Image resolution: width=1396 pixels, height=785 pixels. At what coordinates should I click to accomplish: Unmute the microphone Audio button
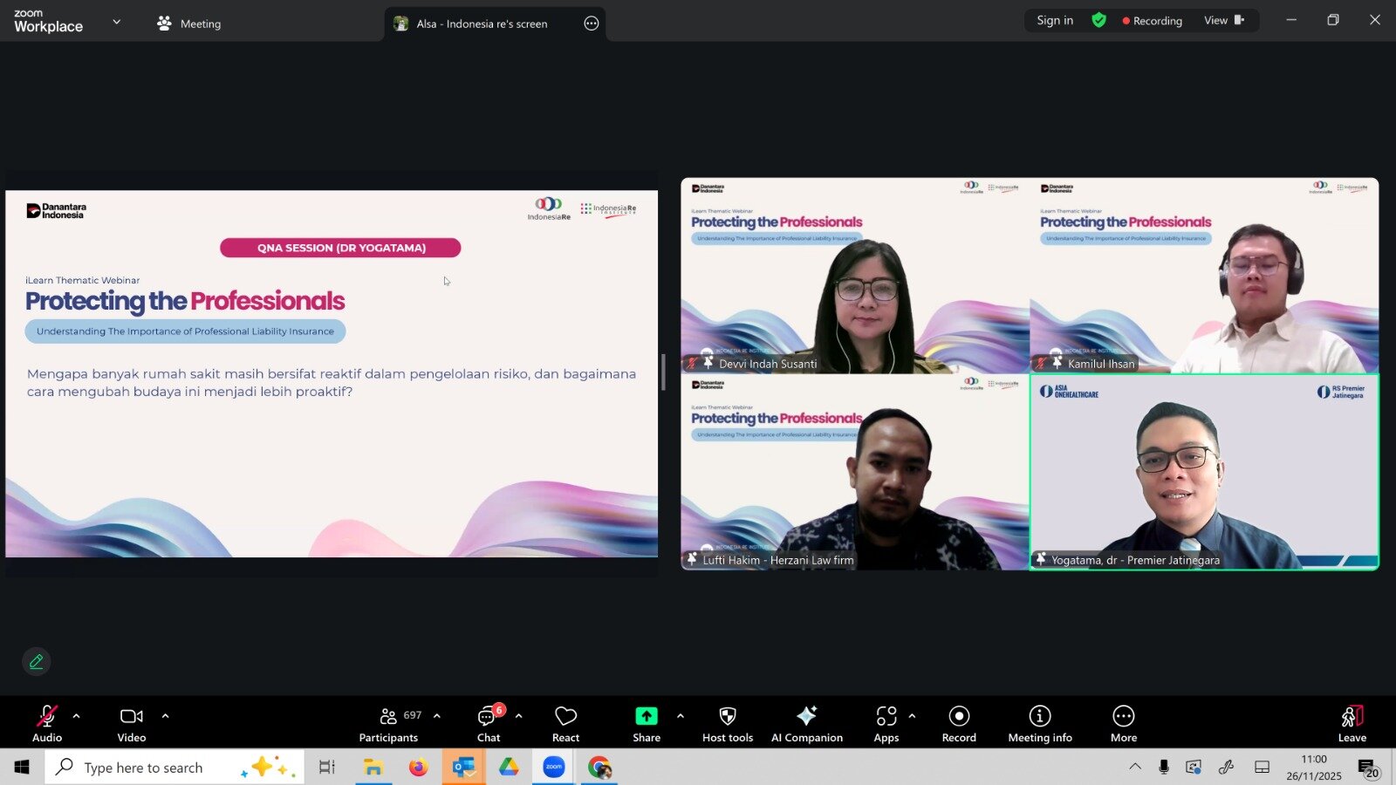47,724
